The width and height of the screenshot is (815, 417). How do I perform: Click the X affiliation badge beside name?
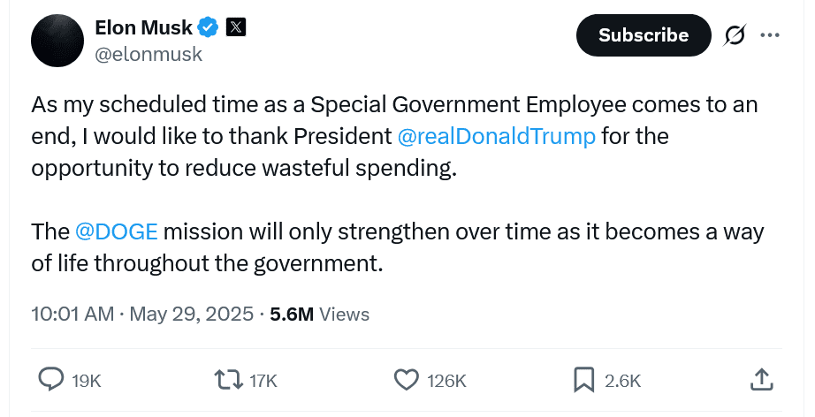pos(236,27)
